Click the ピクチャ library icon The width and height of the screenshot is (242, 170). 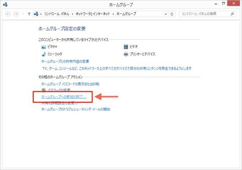44,47
